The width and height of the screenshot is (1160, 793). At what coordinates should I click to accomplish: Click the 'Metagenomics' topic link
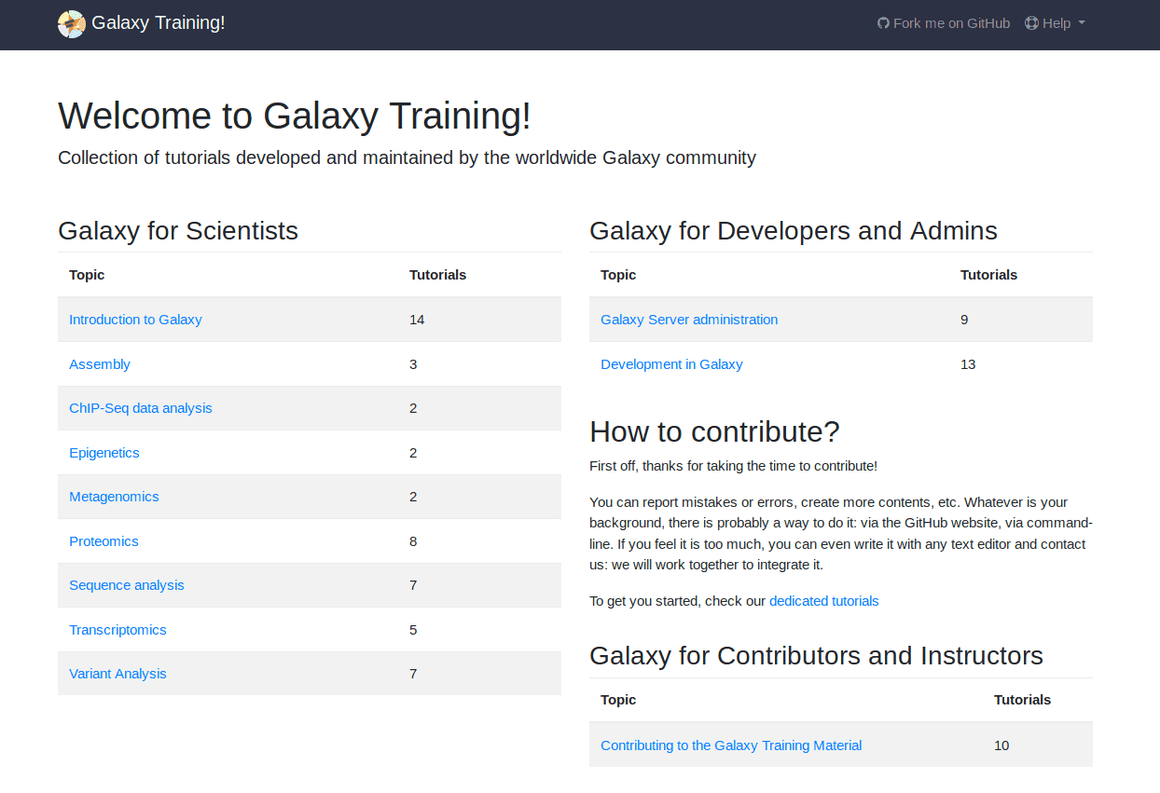click(114, 497)
